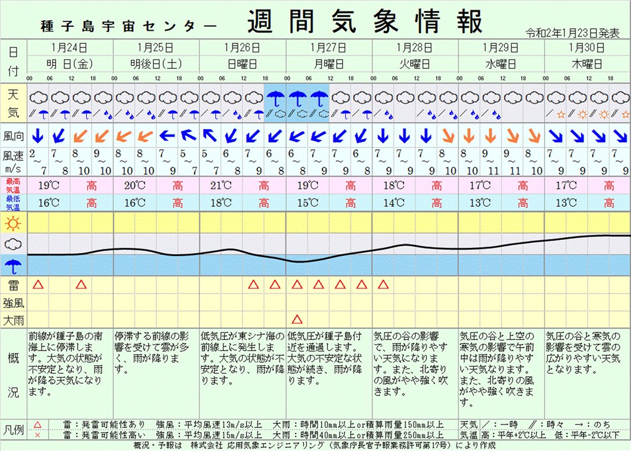This screenshot has width=631, height=451.
Task: Select the left-pointing blue wind arrow on 1月25日
Action: click(168, 136)
